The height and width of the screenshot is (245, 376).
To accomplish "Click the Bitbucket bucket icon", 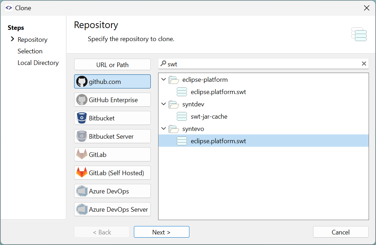I will (x=81, y=118).
